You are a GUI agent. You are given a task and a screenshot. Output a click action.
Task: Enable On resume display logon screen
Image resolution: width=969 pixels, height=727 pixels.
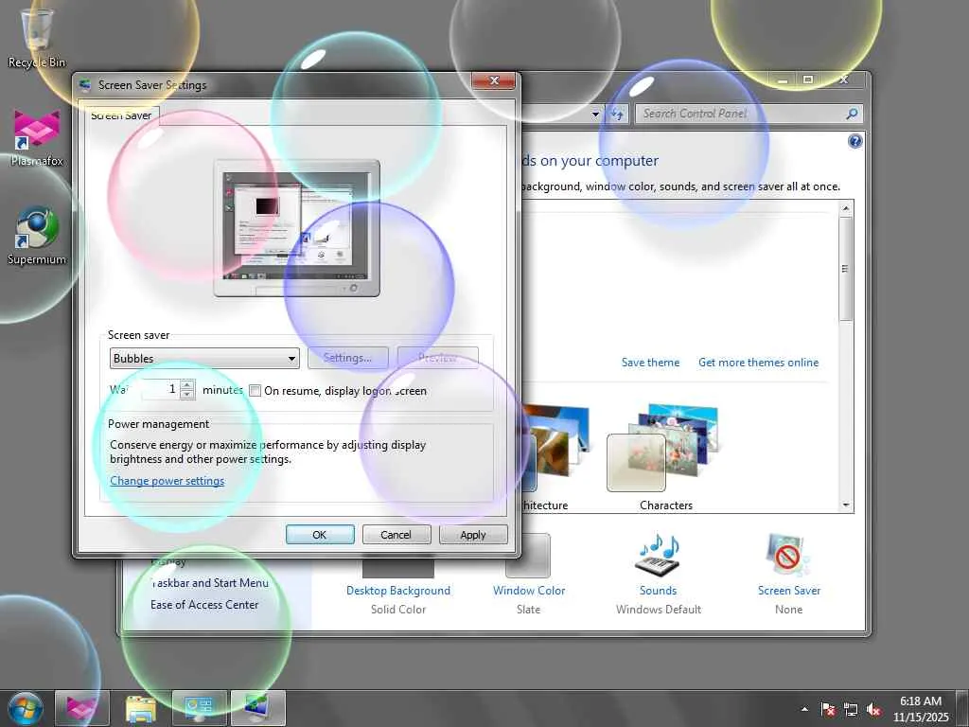point(255,391)
